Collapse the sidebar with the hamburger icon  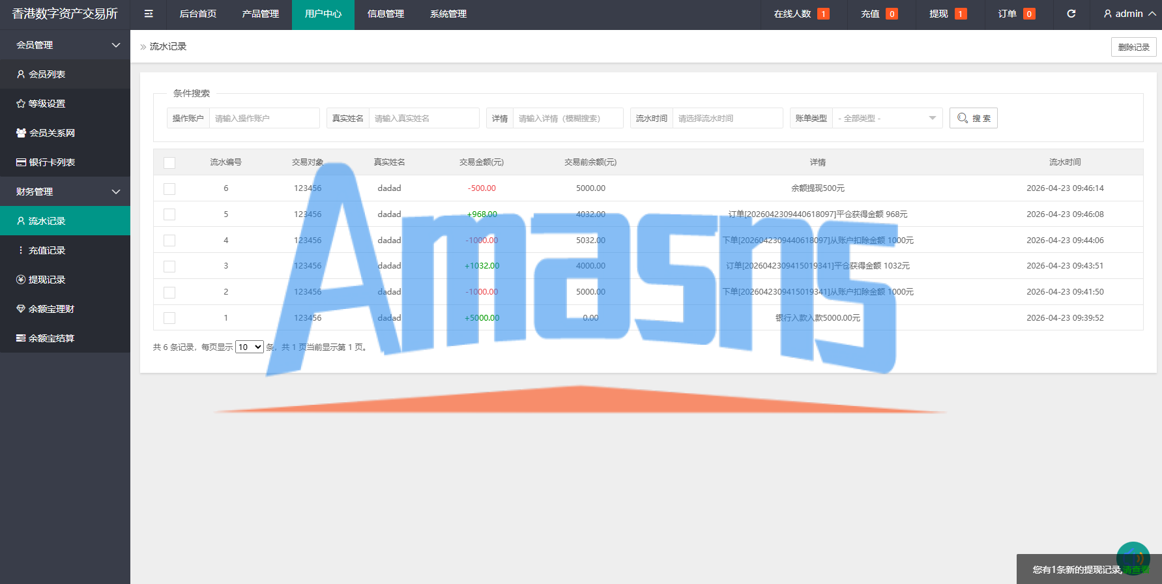149,14
